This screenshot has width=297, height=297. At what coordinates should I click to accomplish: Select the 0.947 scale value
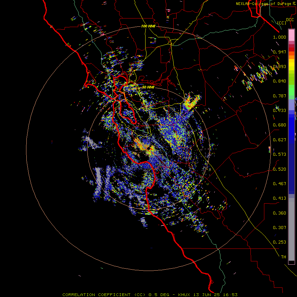280,52
